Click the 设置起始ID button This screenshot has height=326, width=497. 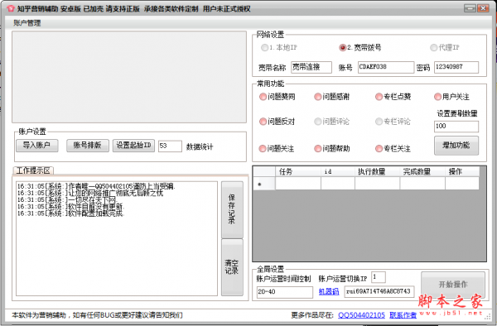pos(133,146)
